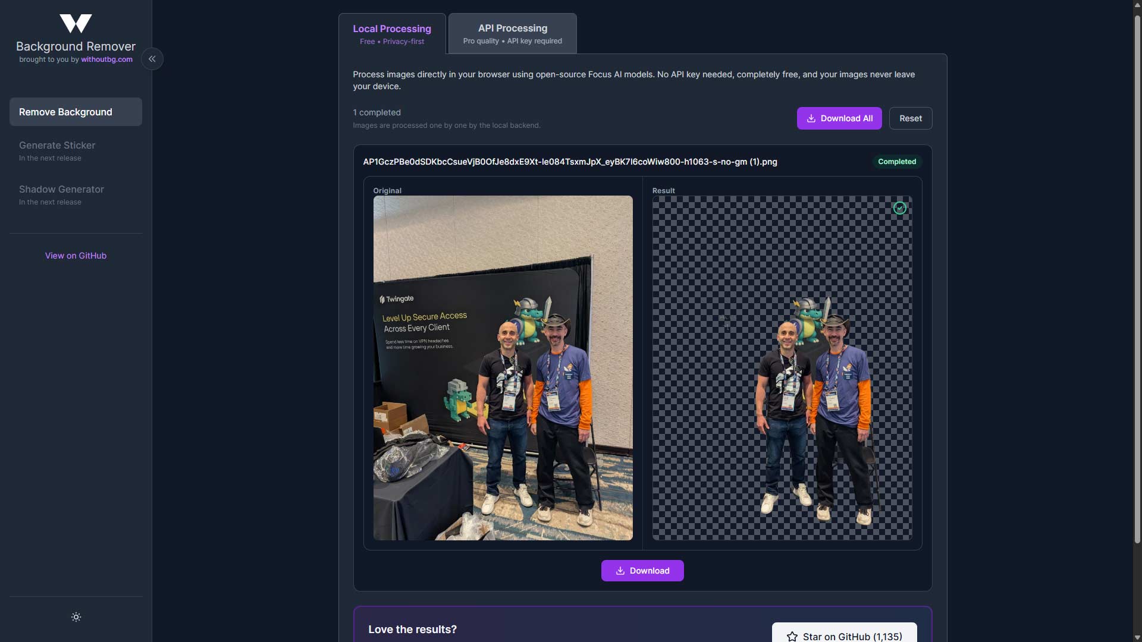Select Shadow Generator in the sidebar
This screenshot has height=642, width=1142.
pyautogui.click(x=76, y=195)
